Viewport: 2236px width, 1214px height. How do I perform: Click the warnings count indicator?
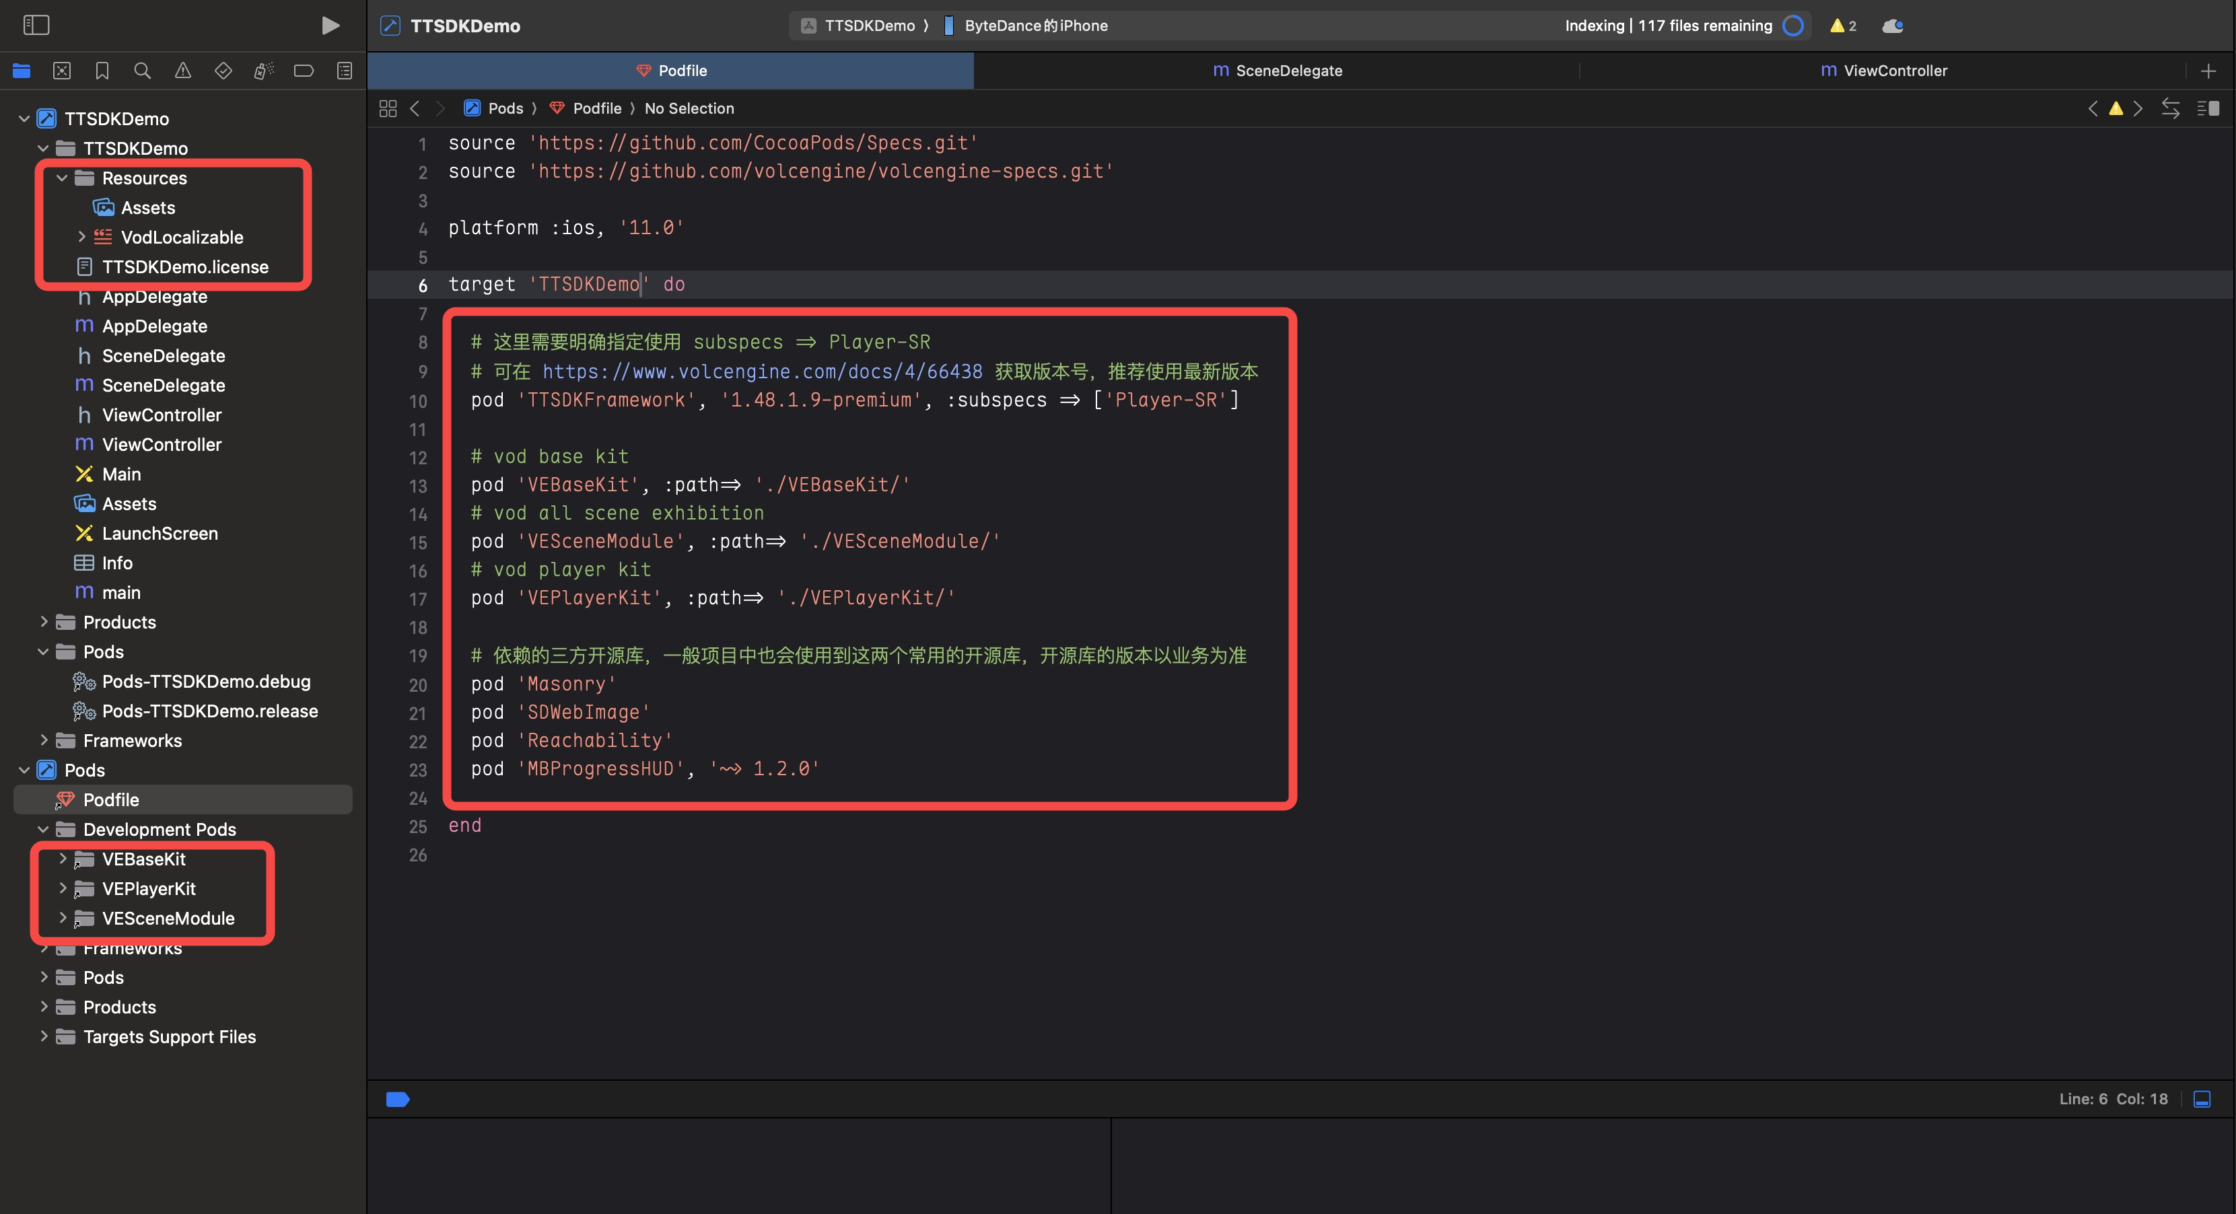pos(1843,25)
